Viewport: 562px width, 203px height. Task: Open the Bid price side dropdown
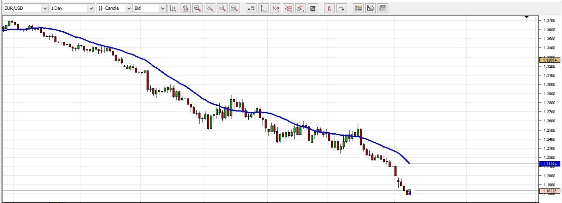pos(150,8)
